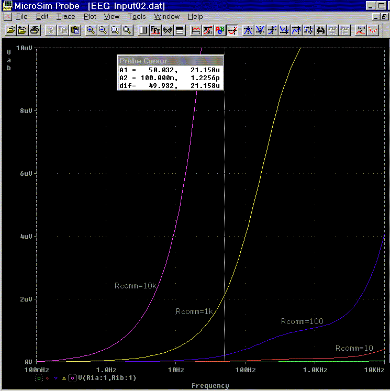Open the Trace menu
This screenshot has width=390, height=391.
(x=66, y=17)
